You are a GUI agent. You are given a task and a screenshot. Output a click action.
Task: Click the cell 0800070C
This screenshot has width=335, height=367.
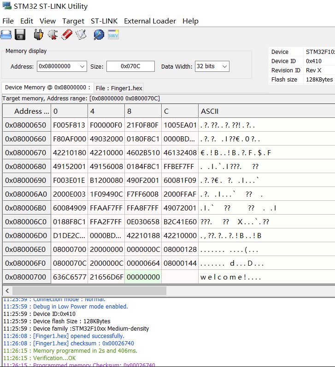click(69, 263)
